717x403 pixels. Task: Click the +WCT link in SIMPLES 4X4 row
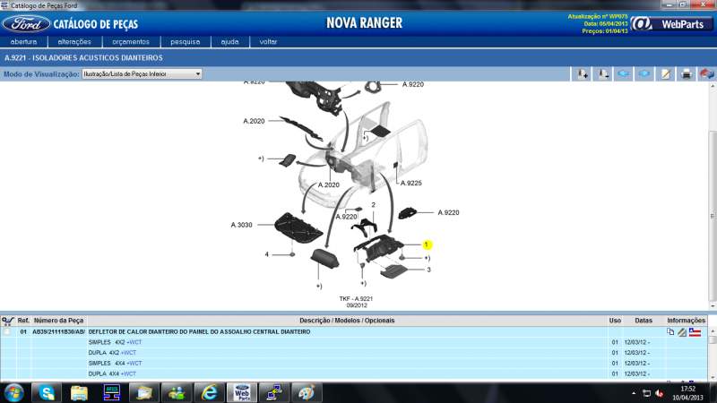point(134,364)
